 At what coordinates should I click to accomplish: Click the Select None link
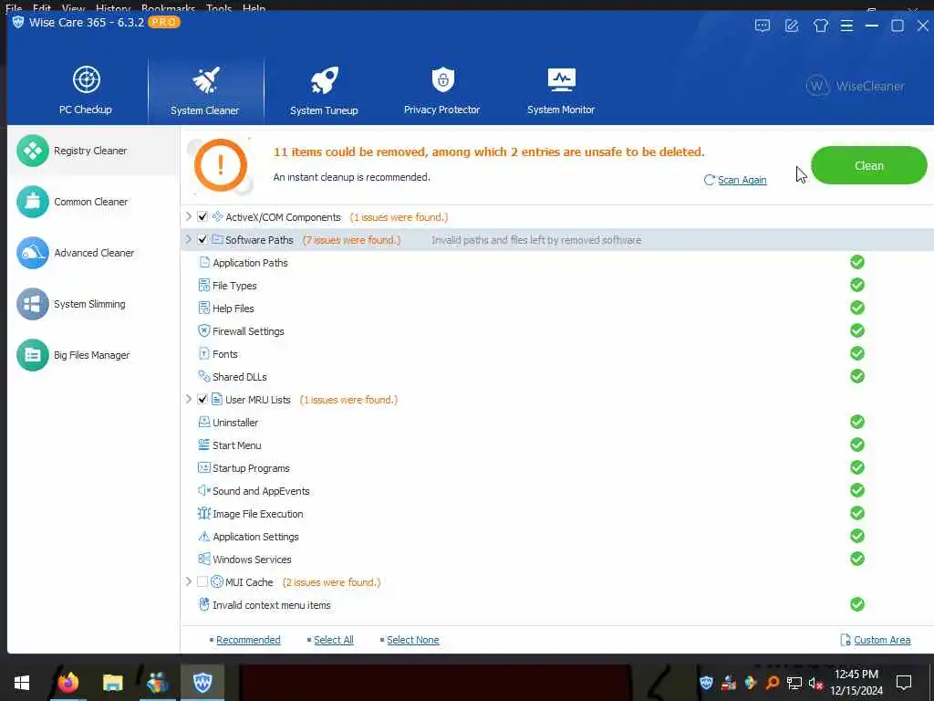click(413, 640)
